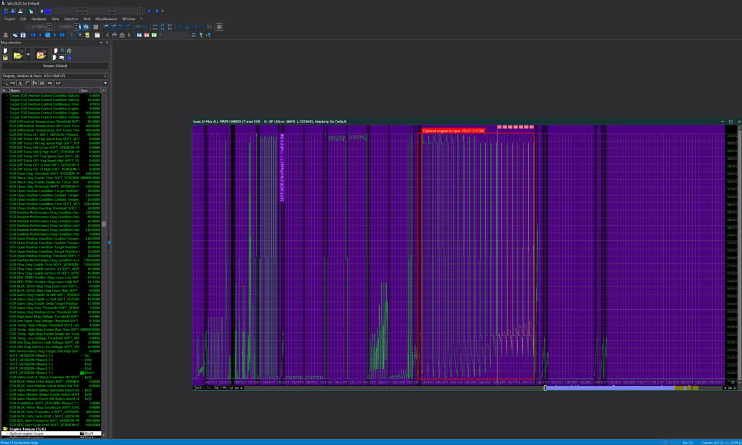742x445 pixels.
Task: Open the Miscellaneous menu
Action: 106,19
